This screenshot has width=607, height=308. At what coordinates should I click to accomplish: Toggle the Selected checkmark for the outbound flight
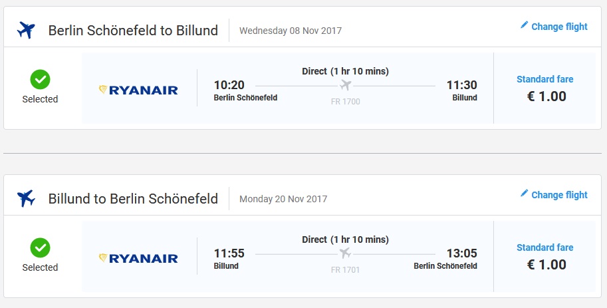40,80
